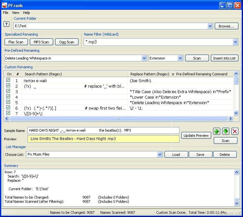Open the Choose List dropdown
This screenshot has width=243, height=217.
[x=160, y=155]
